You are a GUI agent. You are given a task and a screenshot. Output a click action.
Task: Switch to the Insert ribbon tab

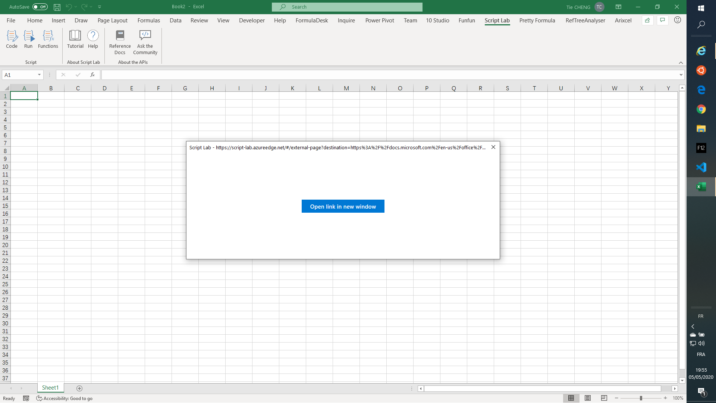tap(59, 21)
